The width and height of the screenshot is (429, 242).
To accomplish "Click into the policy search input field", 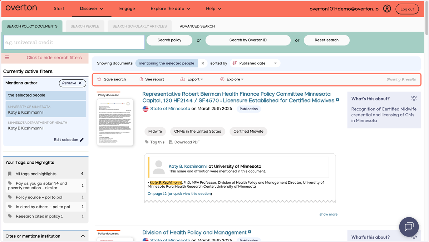I will click(x=74, y=42).
